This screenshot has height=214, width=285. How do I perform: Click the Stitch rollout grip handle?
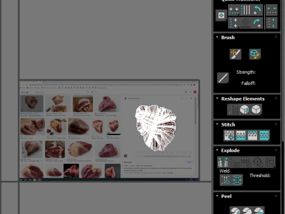coord(276,124)
